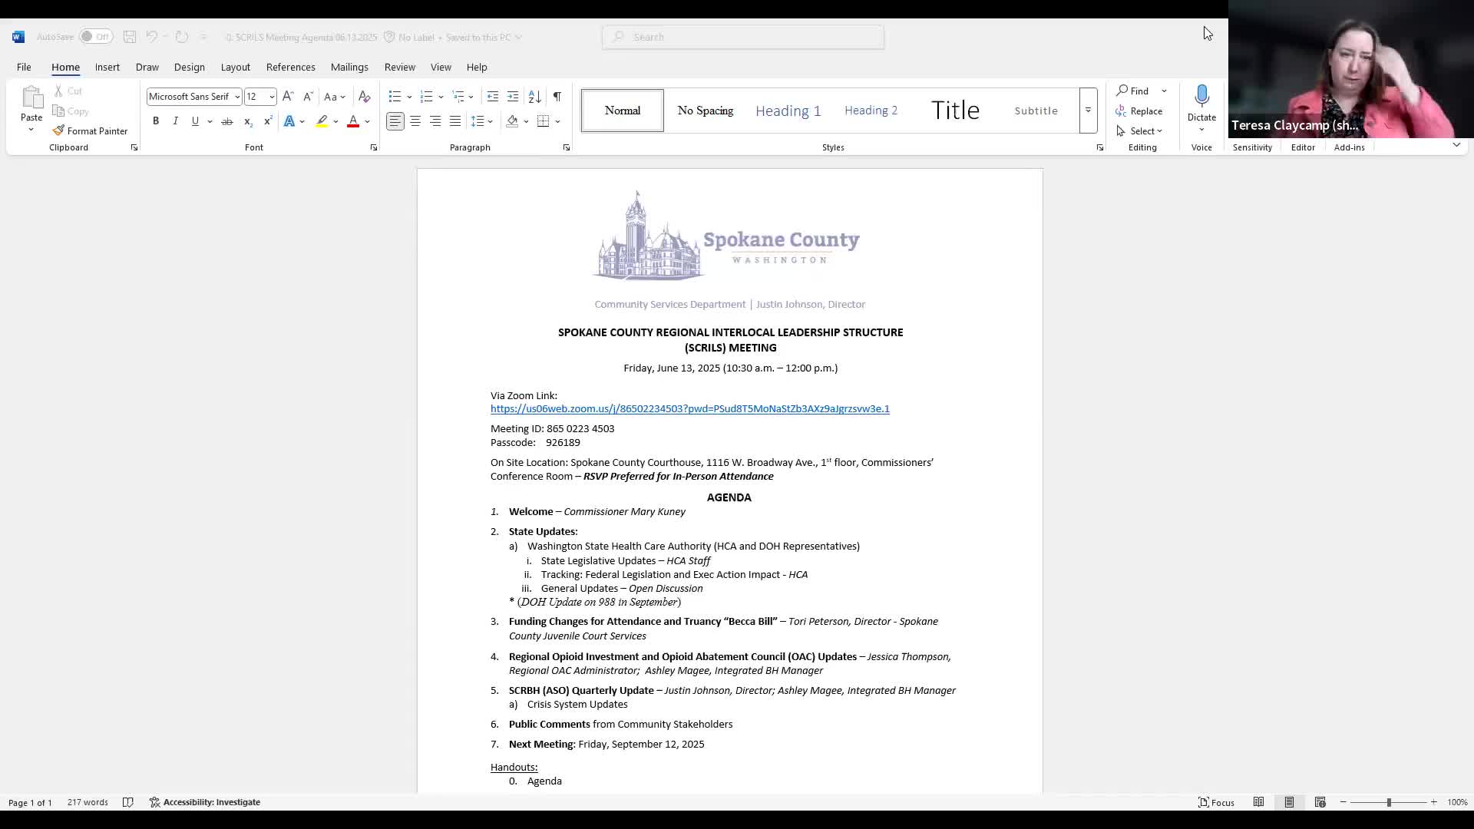The image size is (1474, 829).
Task: Toggle the AutoSave switch
Action: click(96, 37)
